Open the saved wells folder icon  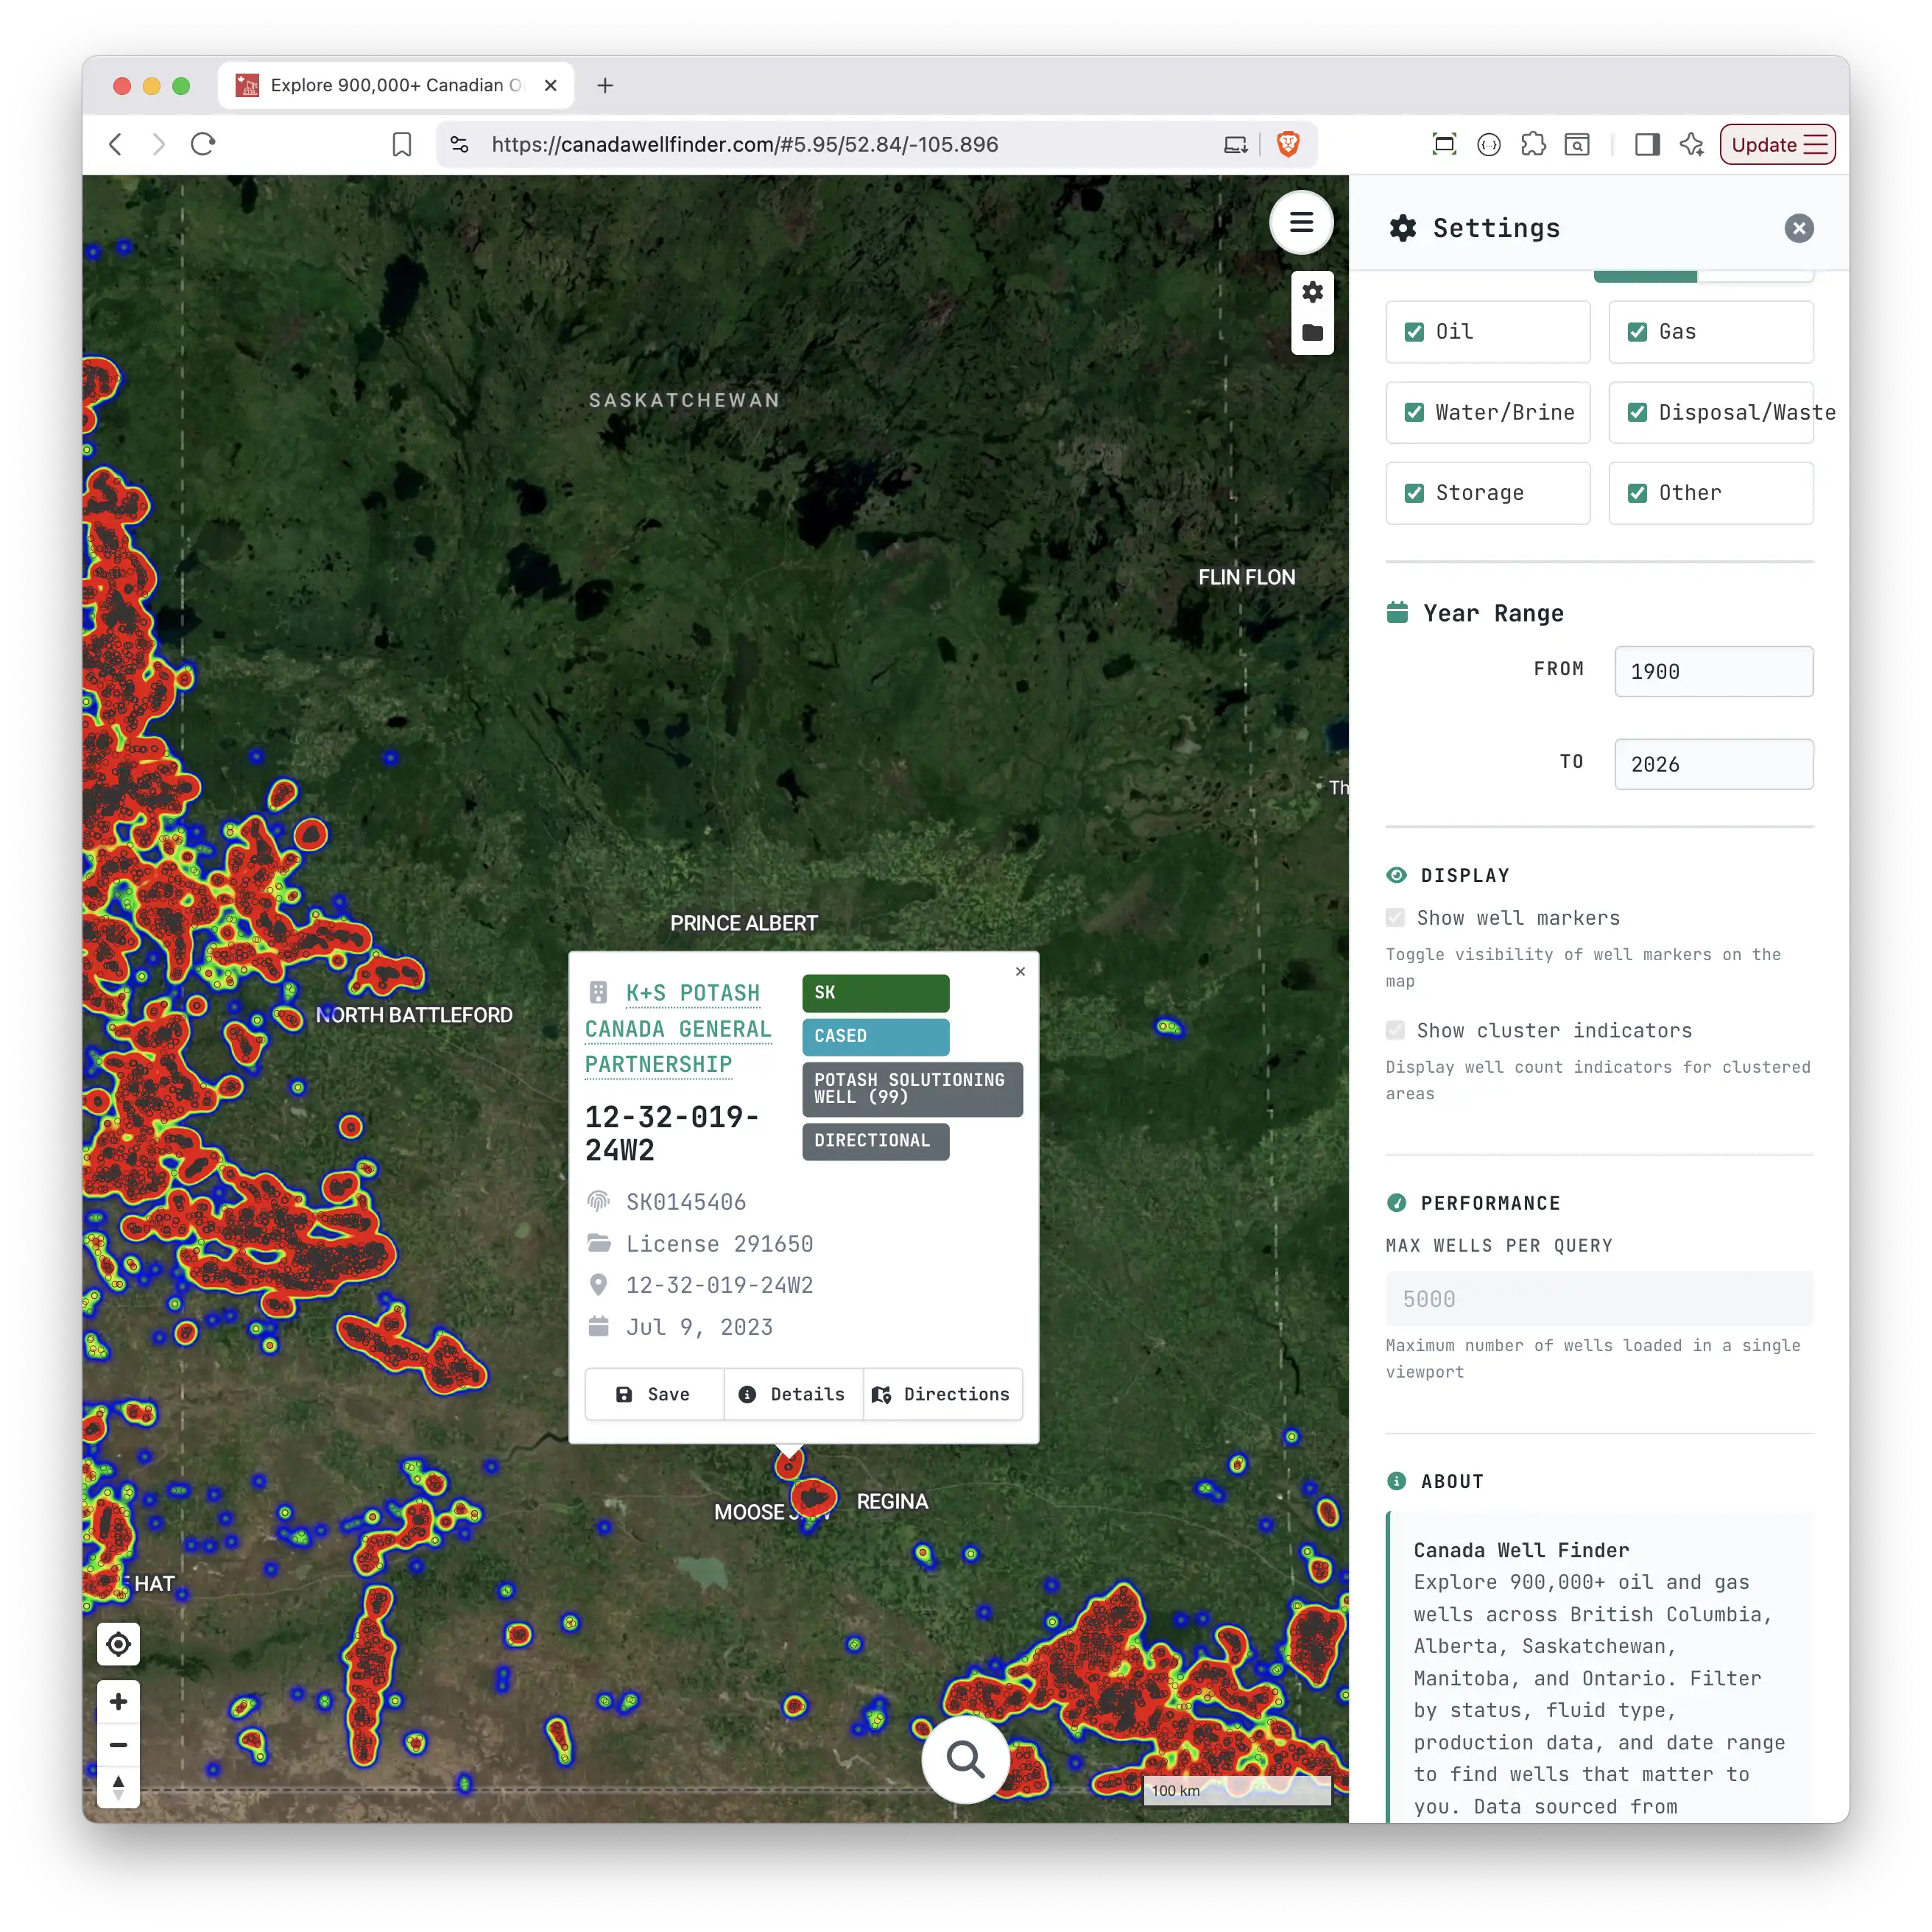(1312, 333)
